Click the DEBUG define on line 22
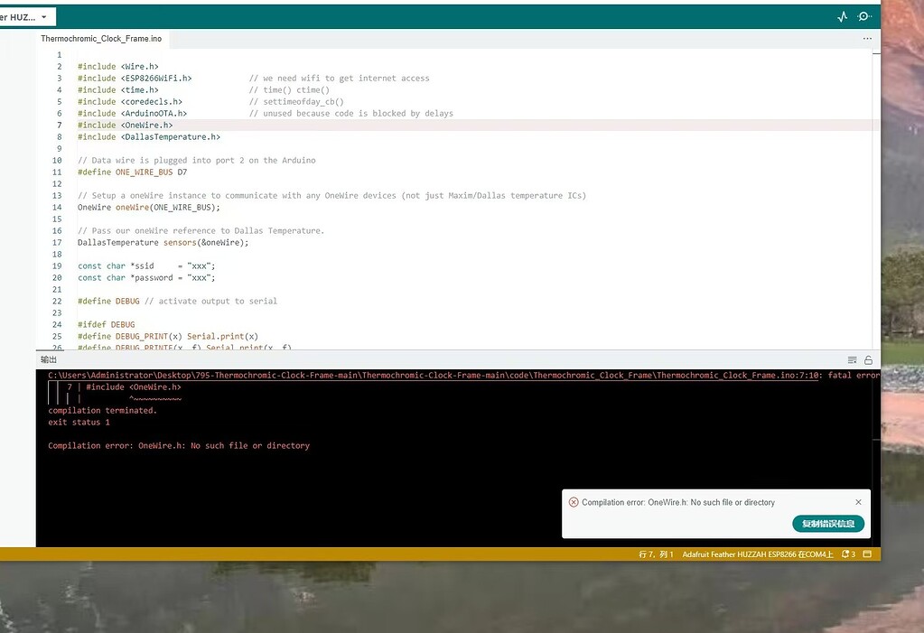The image size is (924, 633). point(125,301)
